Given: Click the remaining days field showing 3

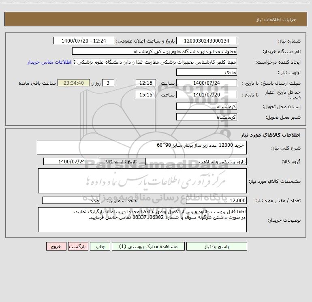Looking at the screenshot, I should (x=108, y=83).
